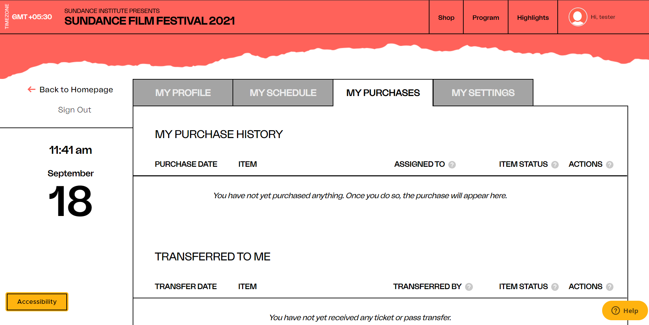Open the Shop menu item
The height and width of the screenshot is (325, 649).
click(x=446, y=17)
